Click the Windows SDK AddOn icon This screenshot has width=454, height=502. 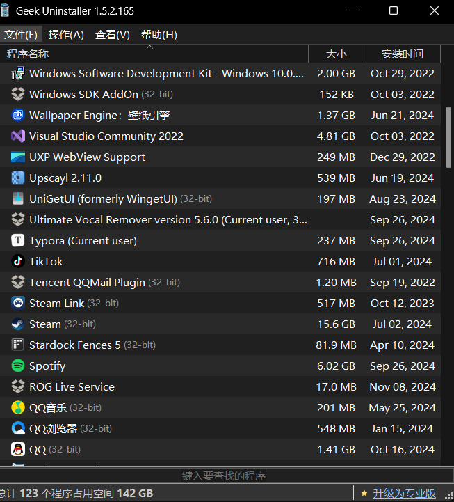pyautogui.click(x=18, y=94)
